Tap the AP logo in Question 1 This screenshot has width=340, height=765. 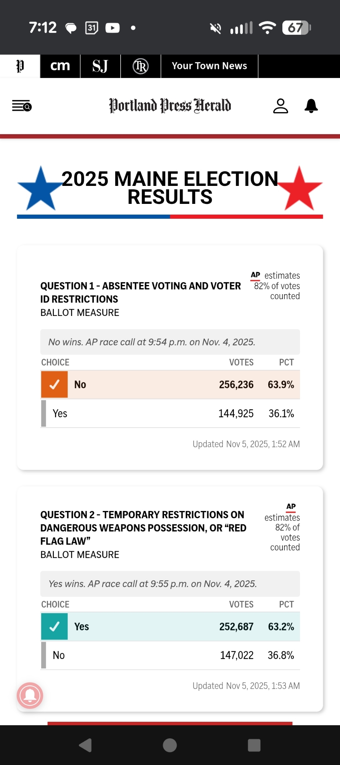tap(255, 275)
